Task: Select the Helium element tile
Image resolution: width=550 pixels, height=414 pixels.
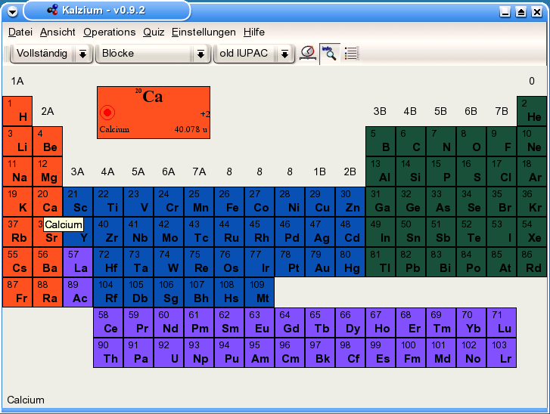Action: [x=532, y=111]
